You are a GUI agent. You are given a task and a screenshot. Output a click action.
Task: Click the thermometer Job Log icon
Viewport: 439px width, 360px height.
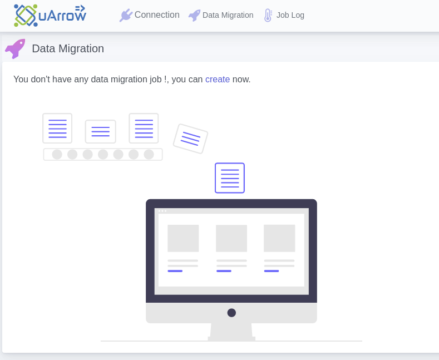(268, 15)
